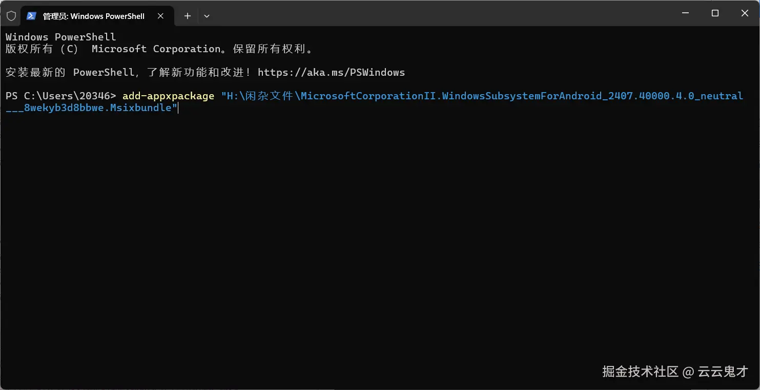
Task: Click the add-appxpackage command text
Action: pyautogui.click(x=168, y=96)
